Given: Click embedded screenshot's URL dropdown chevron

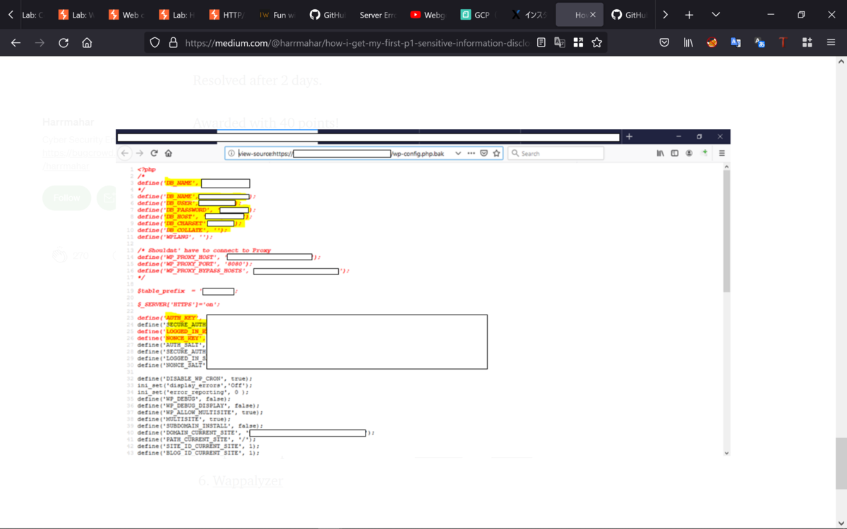Looking at the screenshot, I should [458, 153].
